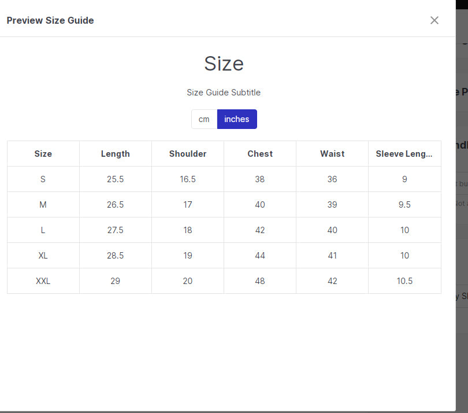
Task: Close the Preview Size Guide dialog
Action: pos(434,20)
